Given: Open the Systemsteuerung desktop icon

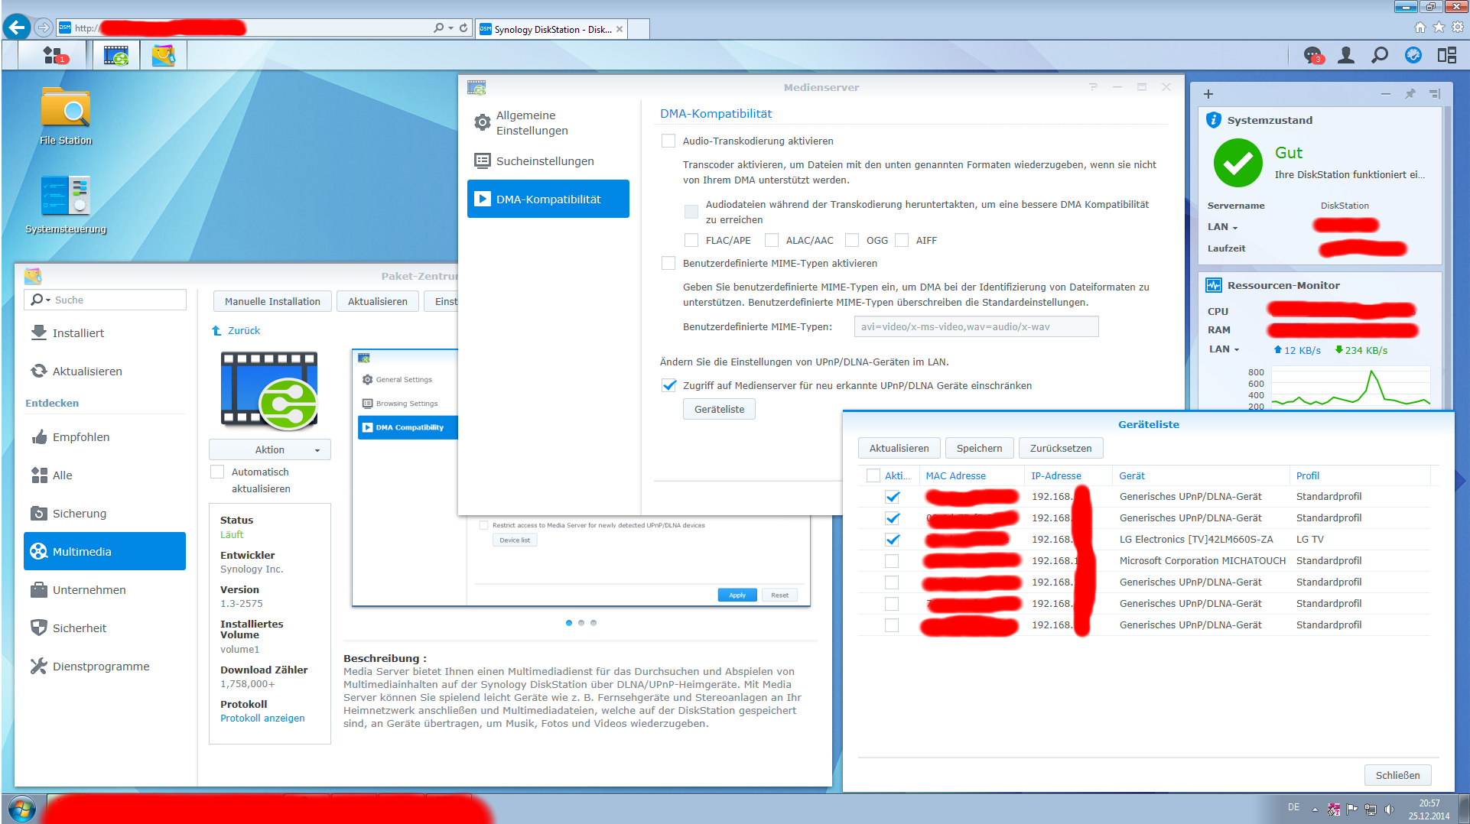Looking at the screenshot, I should [x=65, y=197].
